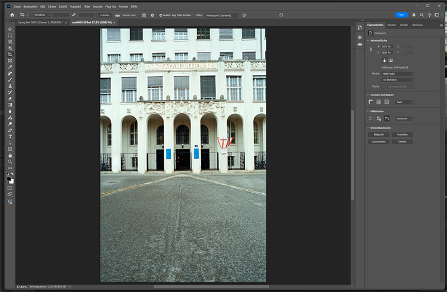Toggle 'Außerh. lieg. Pixel löschen' checkbox
This screenshot has width=447, height=292.
point(161,16)
